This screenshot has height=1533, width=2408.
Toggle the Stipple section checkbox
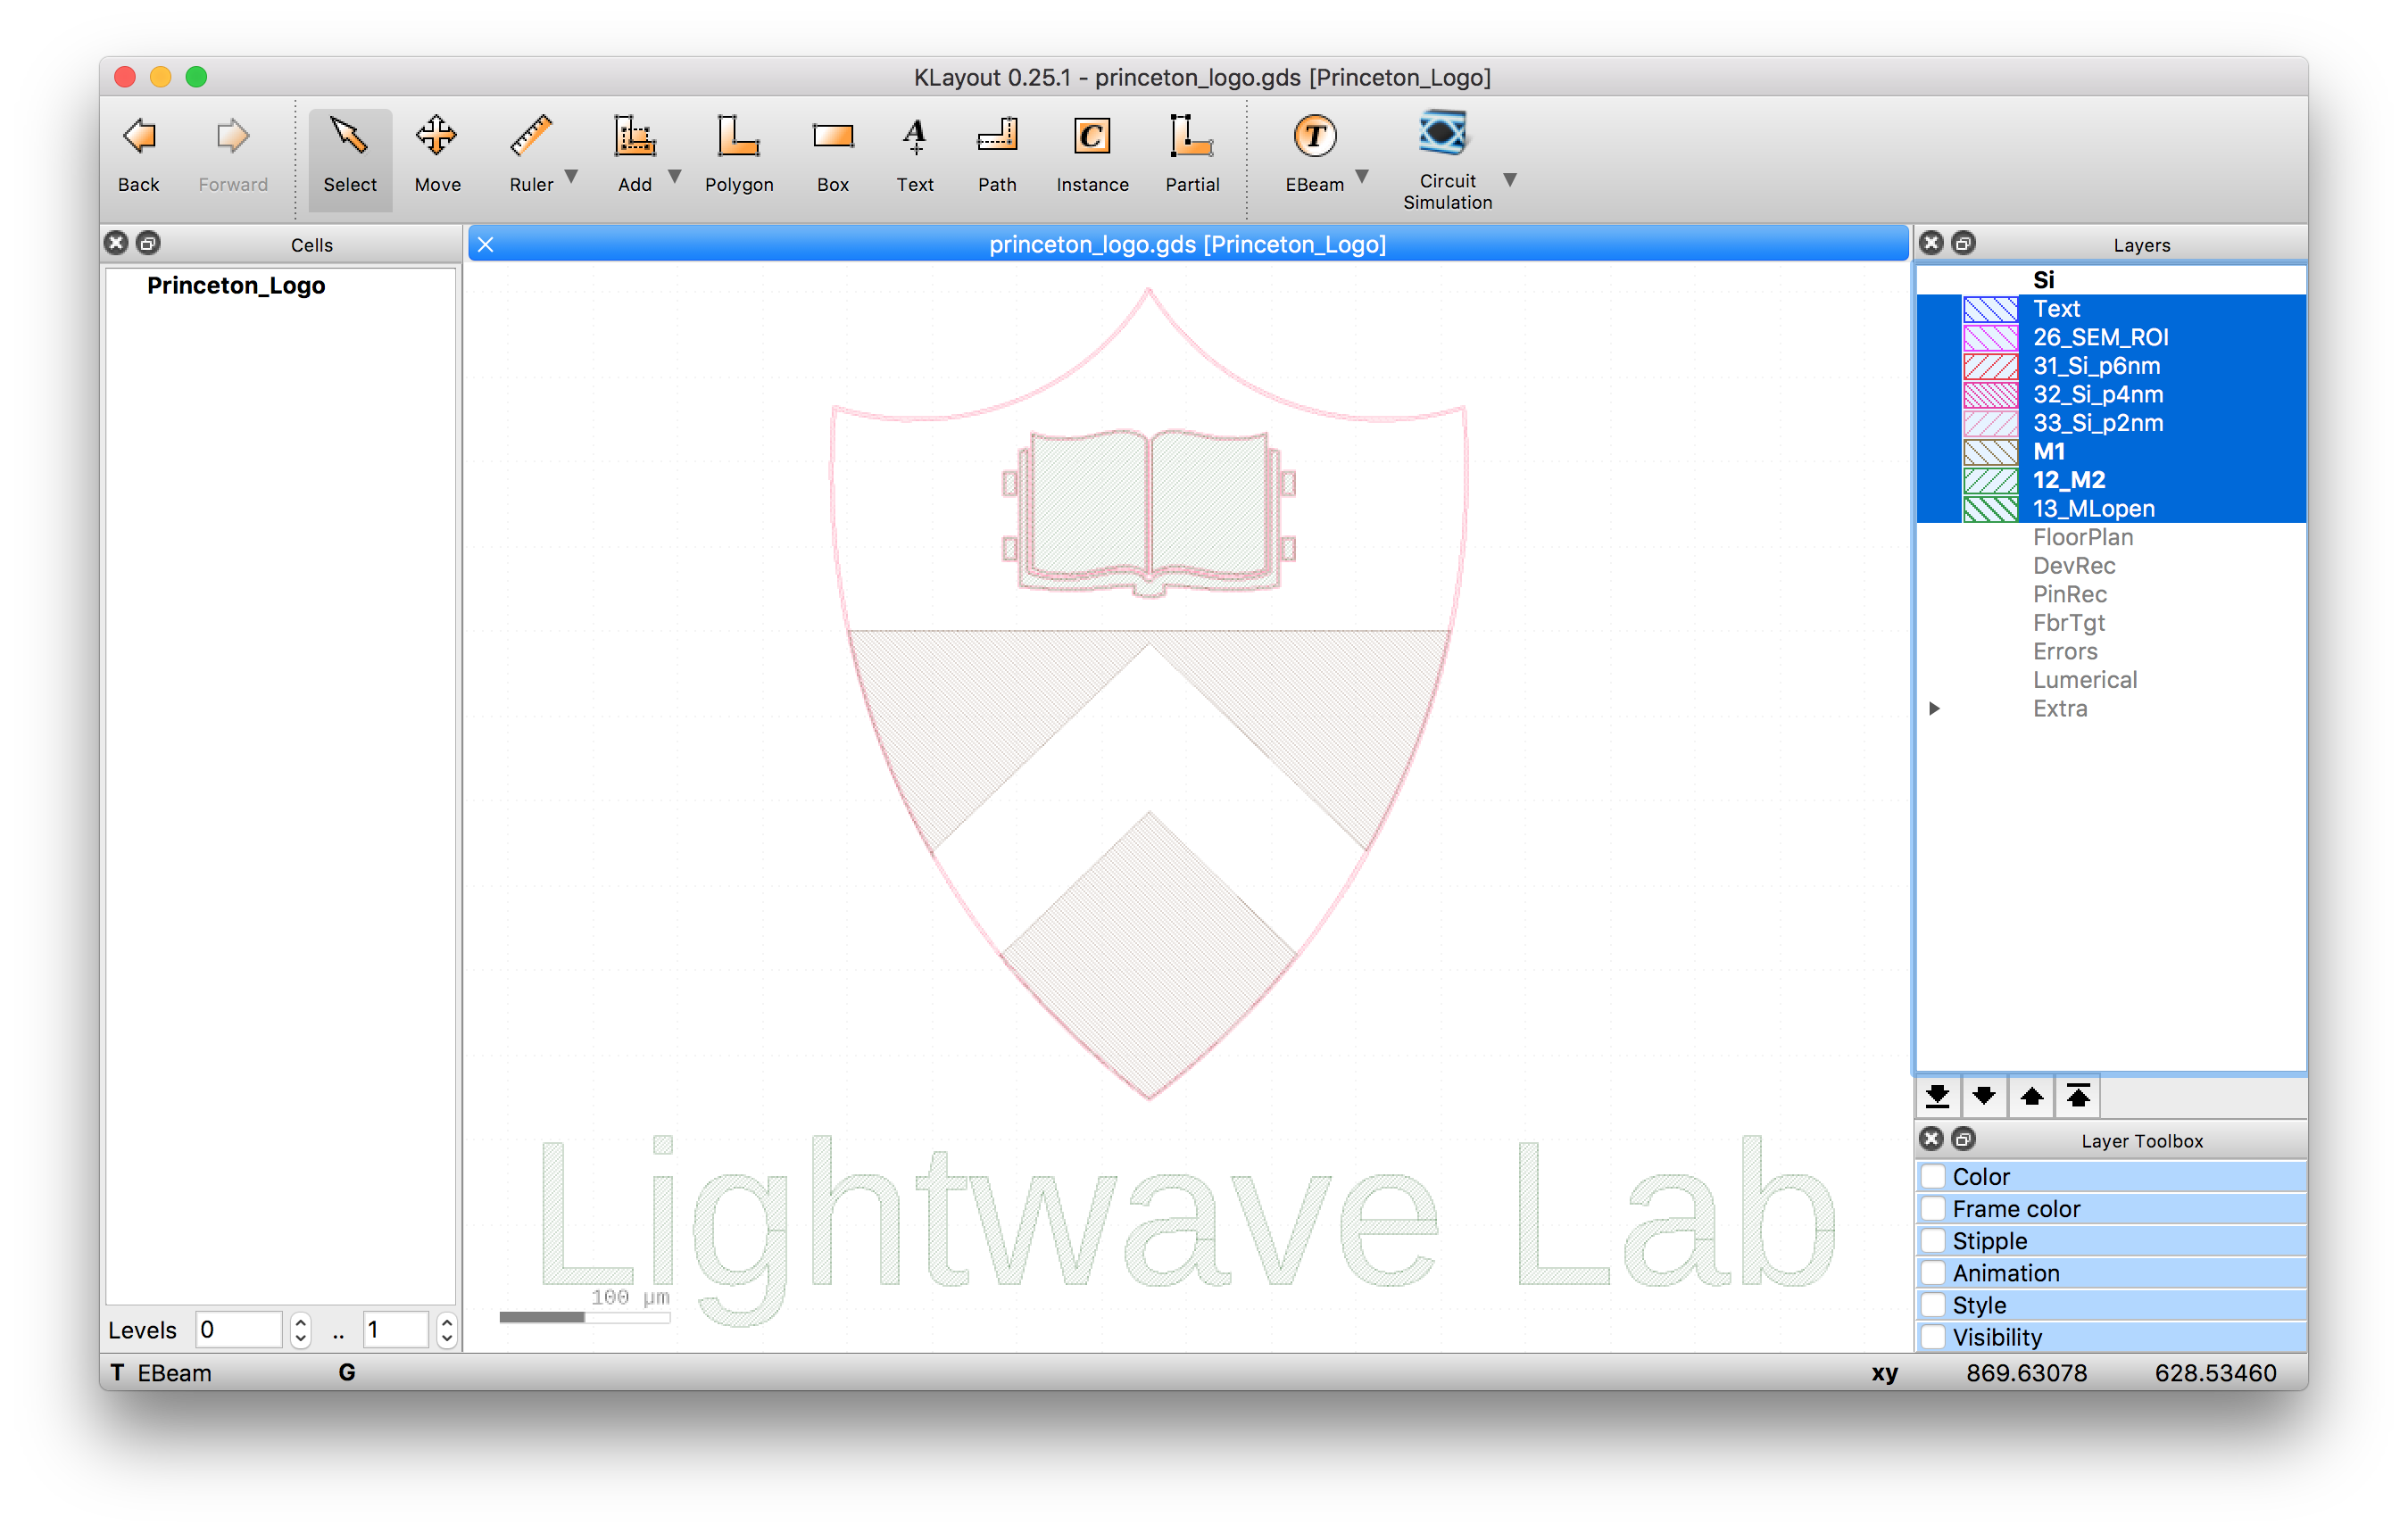click(1934, 1240)
